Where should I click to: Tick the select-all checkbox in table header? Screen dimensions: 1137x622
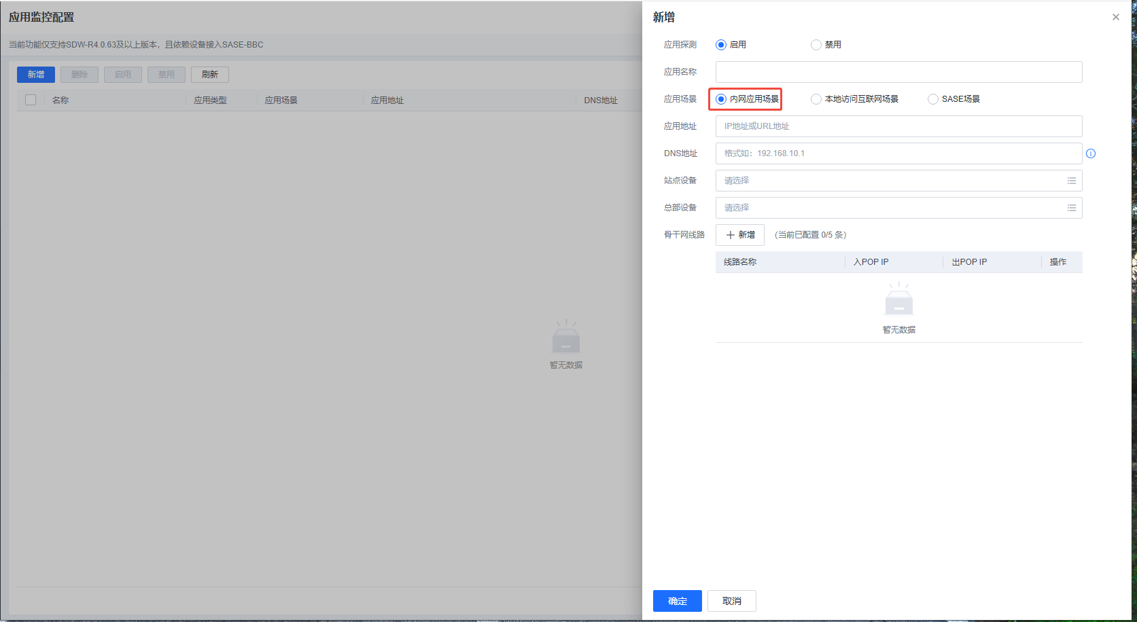[31, 100]
